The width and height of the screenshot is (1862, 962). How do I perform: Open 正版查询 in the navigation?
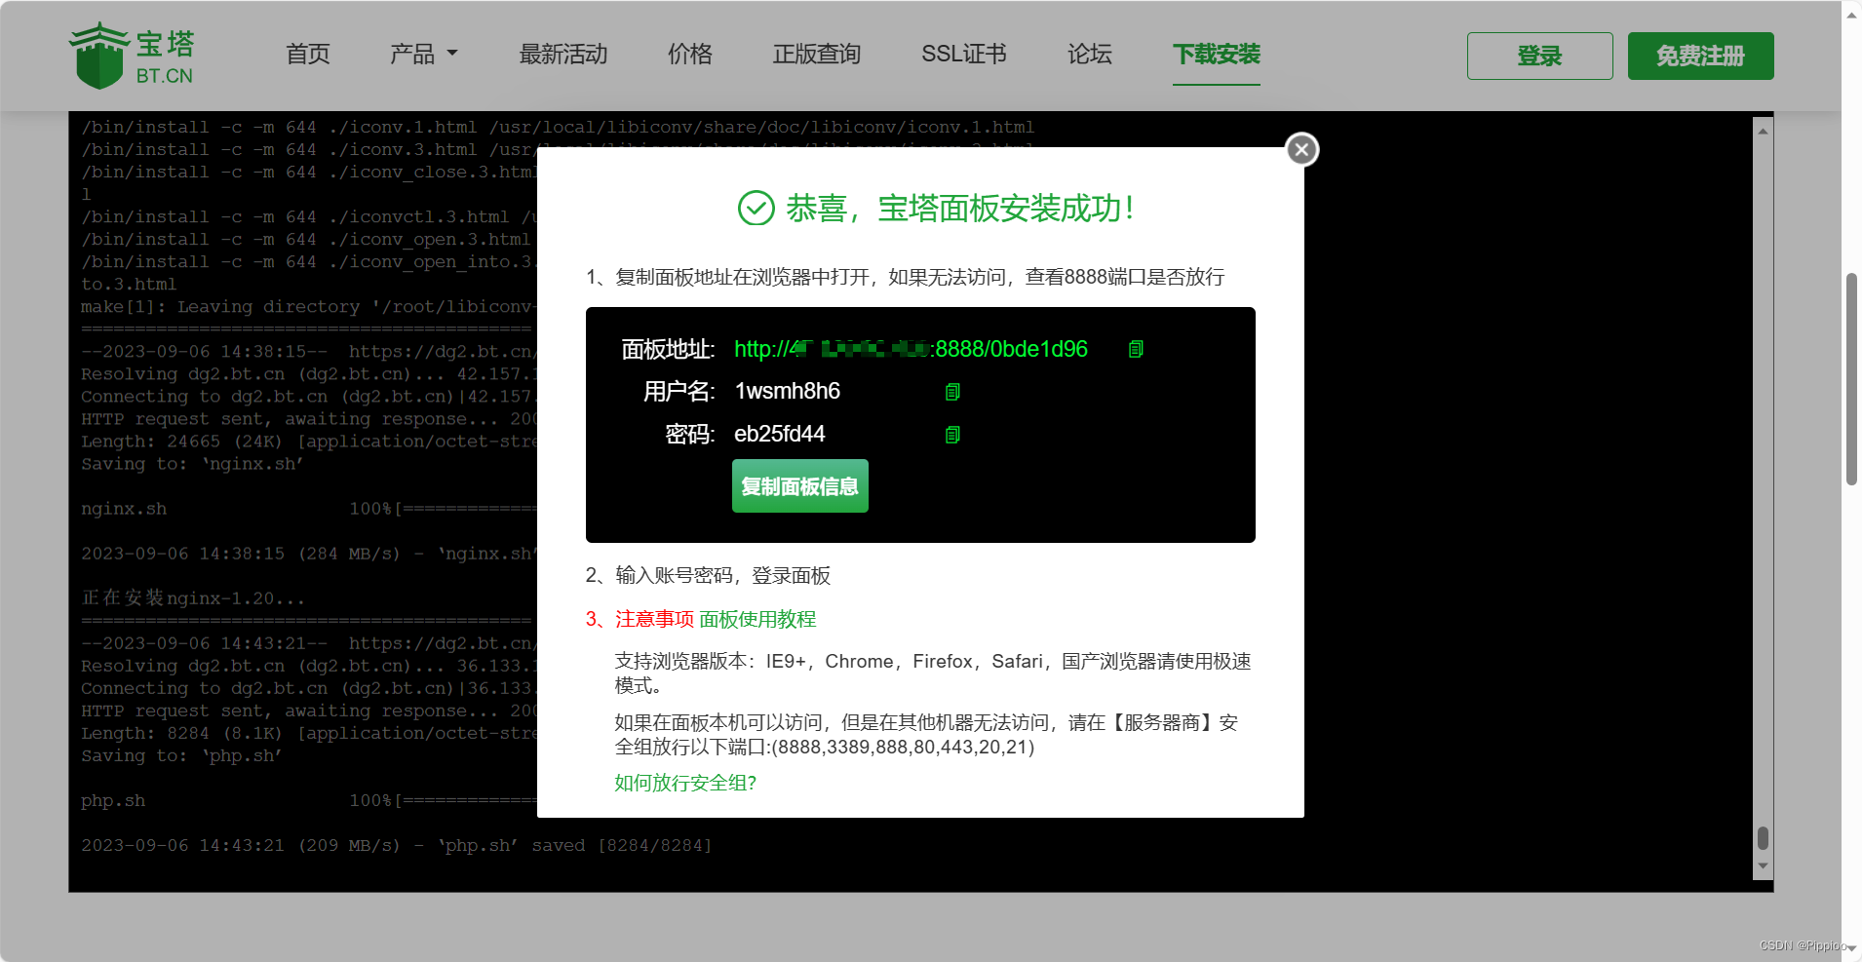coord(816,55)
